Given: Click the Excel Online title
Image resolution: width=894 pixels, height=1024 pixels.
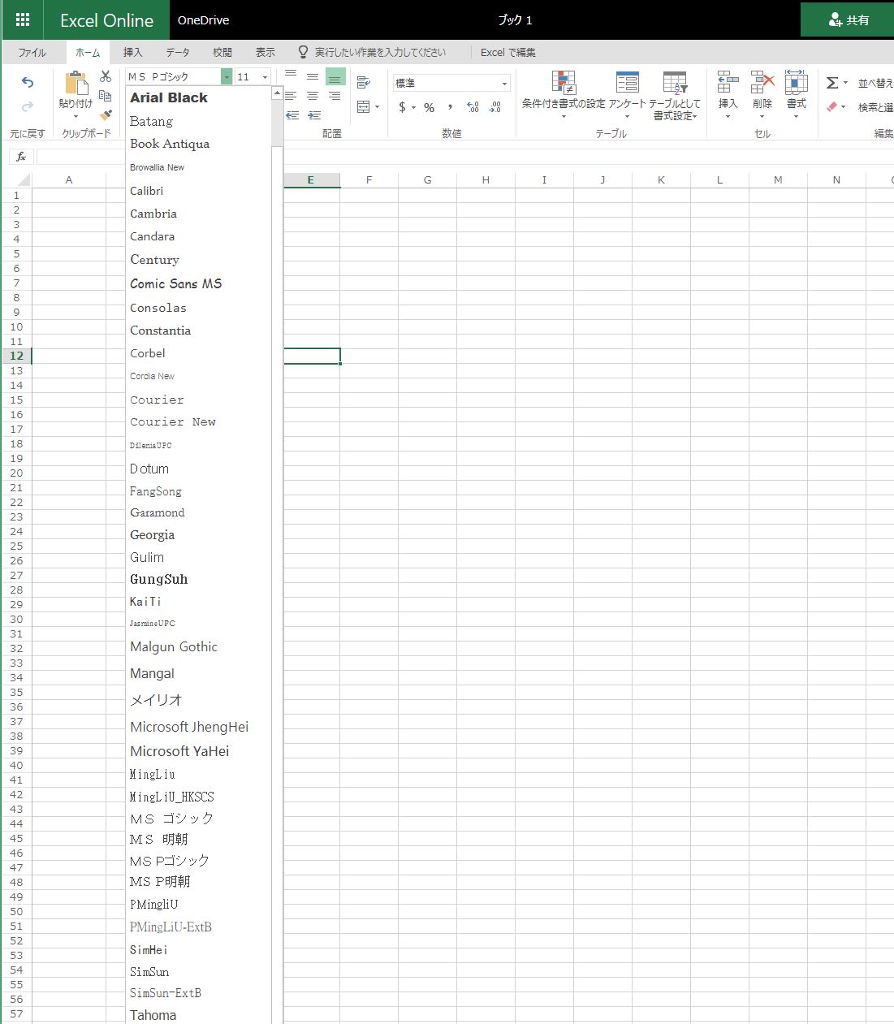Looking at the screenshot, I should click(x=106, y=20).
